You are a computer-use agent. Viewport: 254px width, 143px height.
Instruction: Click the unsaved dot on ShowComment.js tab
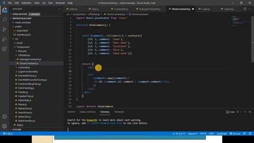[x=193, y=9]
